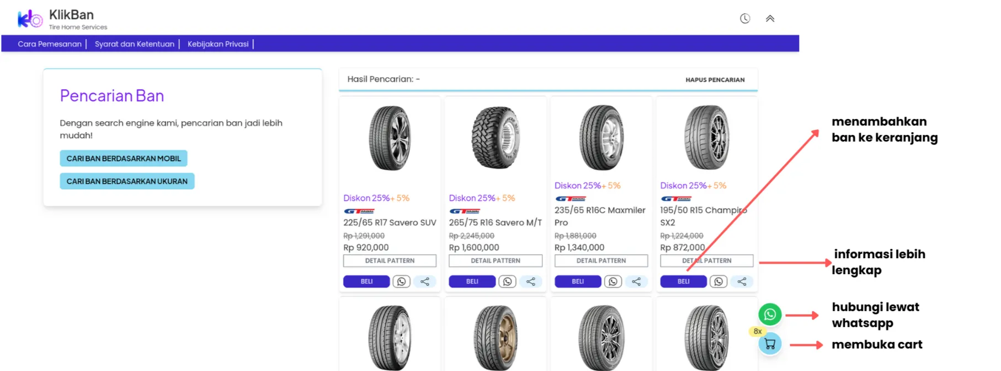Click WhatsApp icon for Savero M/T tire
Screen dimensions: 1001x371
pyautogui.click(x=507, y=282)
